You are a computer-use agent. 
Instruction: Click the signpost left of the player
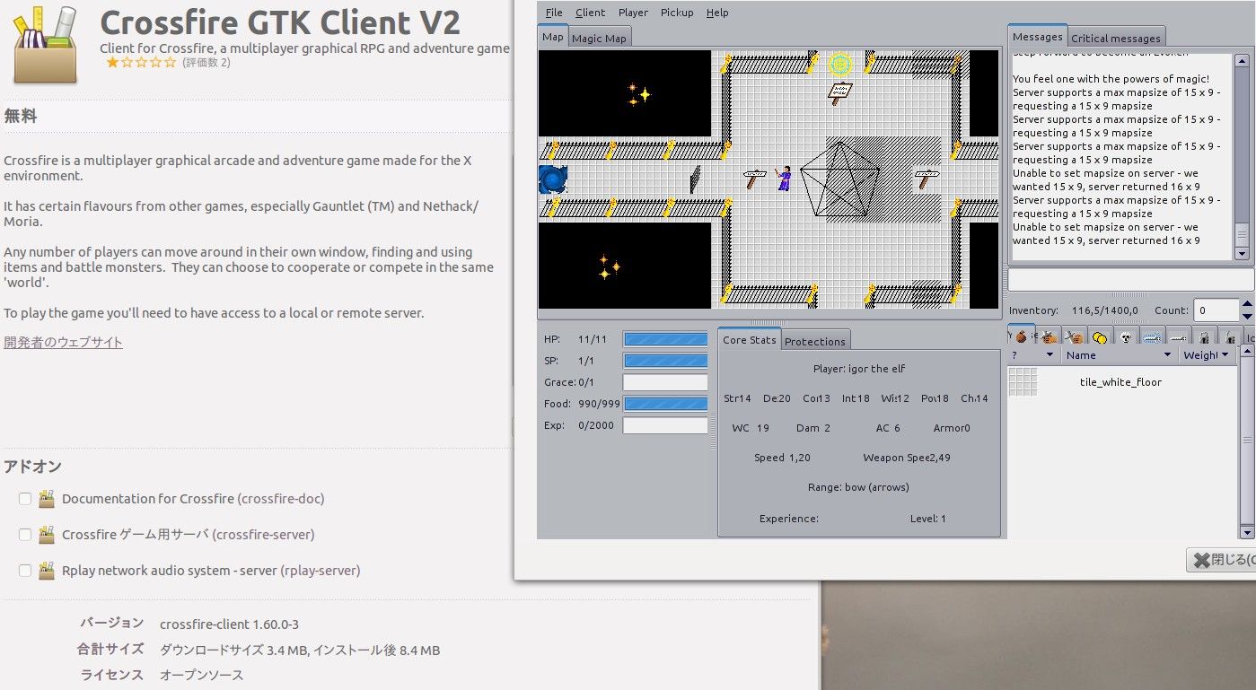[755, 179]
